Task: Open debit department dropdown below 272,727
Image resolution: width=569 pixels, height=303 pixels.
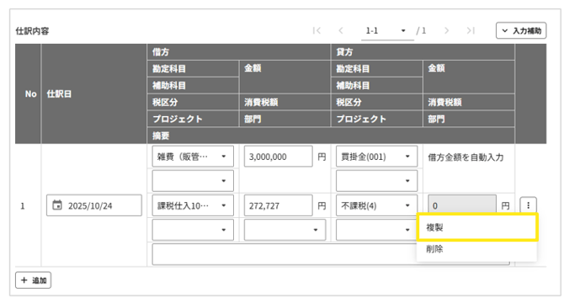Action: [284, 230]
